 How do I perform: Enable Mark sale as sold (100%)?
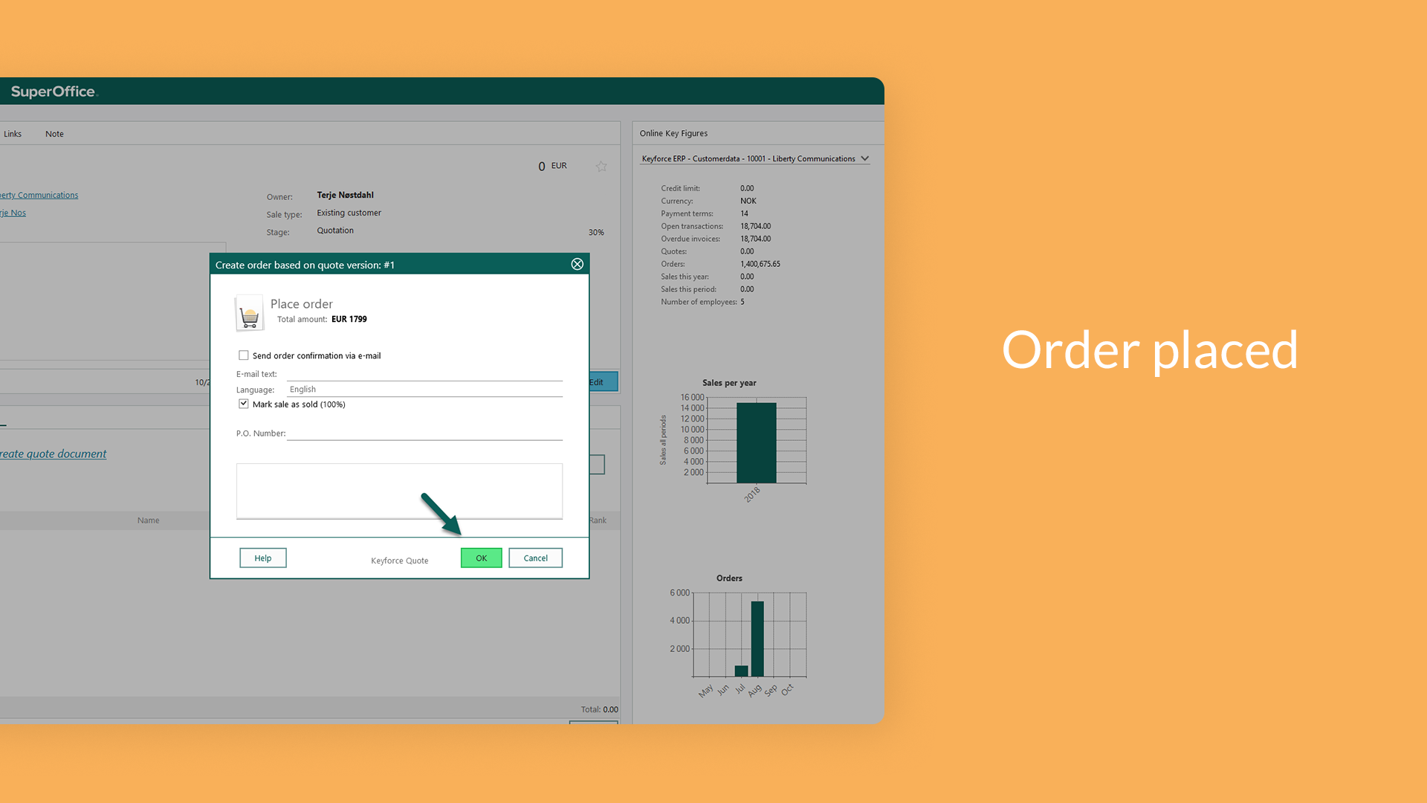(x=242, y=404)
